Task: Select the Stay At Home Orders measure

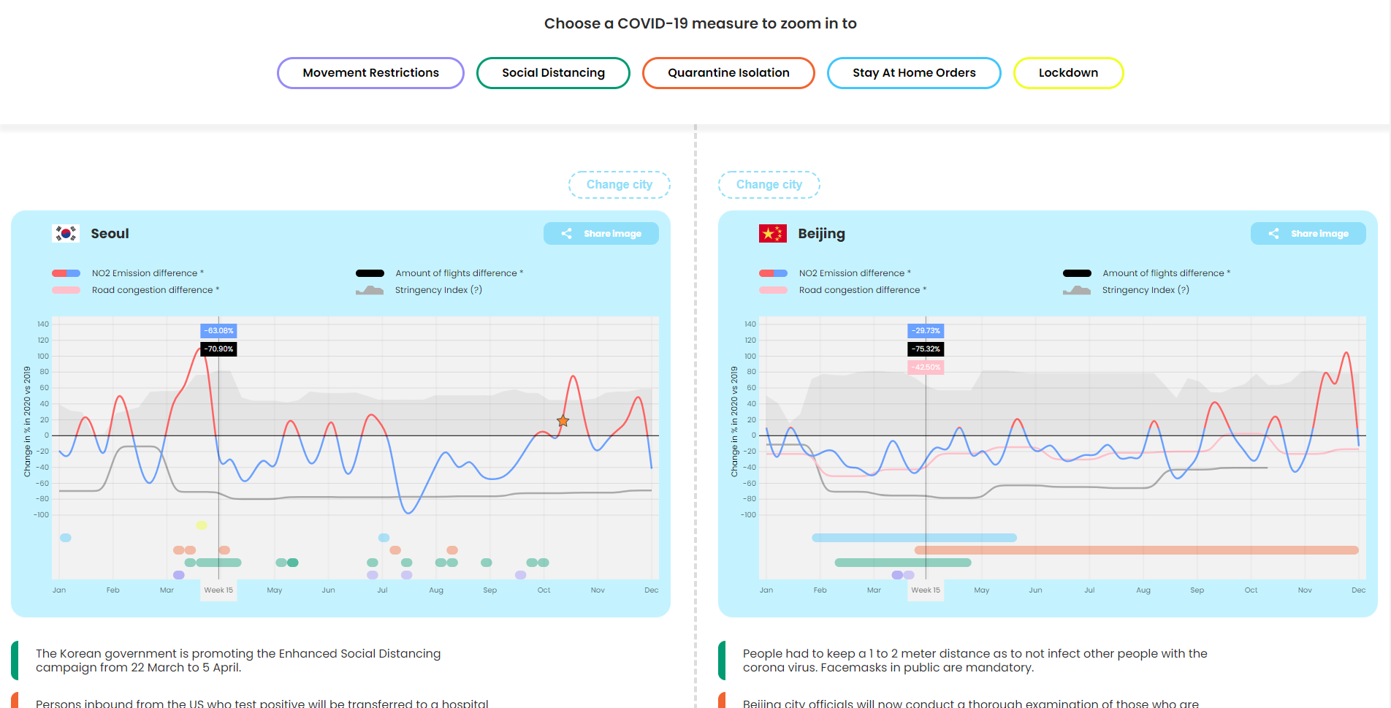Action: coord(913,73)
